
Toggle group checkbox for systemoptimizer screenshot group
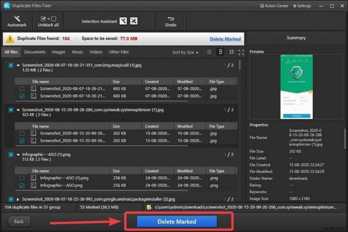pyautogui.click(x=11, y=110)
